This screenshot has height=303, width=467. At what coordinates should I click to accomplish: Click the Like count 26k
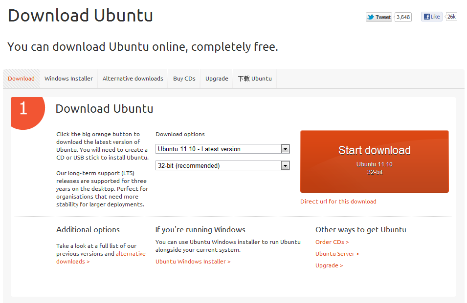pyautogui.click(x=451, y=17)
